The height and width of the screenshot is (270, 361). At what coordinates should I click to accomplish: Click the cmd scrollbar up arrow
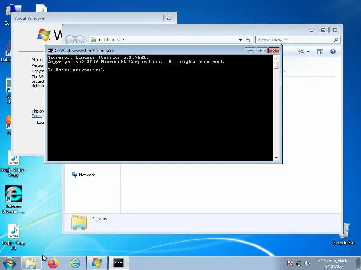coord(276,58)
